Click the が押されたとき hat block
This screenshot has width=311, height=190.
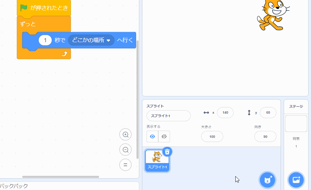pyautogui.click(x=44, y=8)
